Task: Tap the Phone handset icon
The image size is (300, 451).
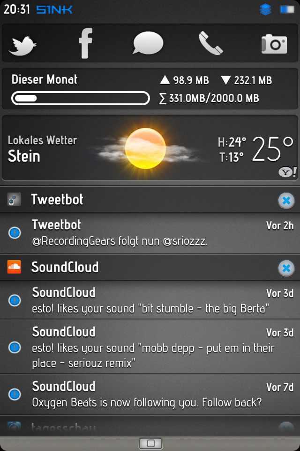Action: (211, 43)
